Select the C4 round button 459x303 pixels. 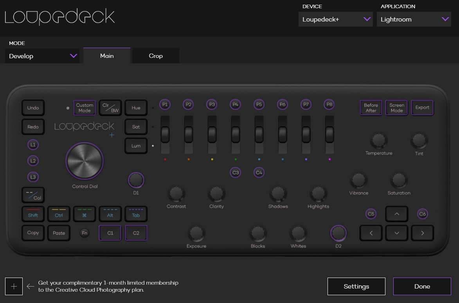259,172
